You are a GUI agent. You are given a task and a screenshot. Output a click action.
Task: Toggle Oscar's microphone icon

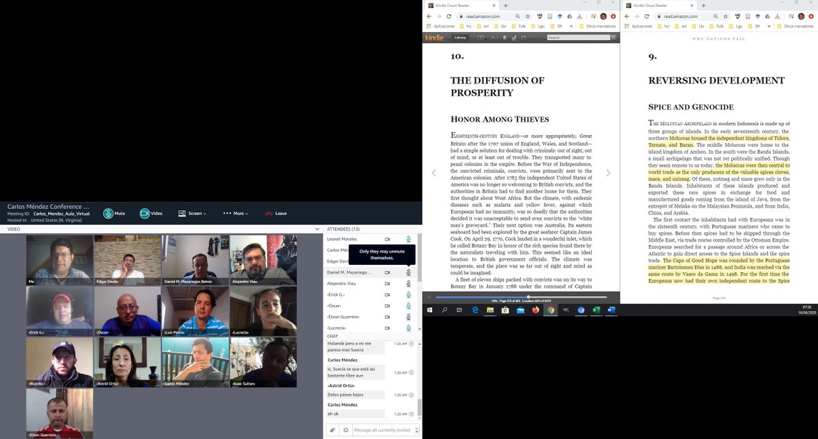[408, 306]
